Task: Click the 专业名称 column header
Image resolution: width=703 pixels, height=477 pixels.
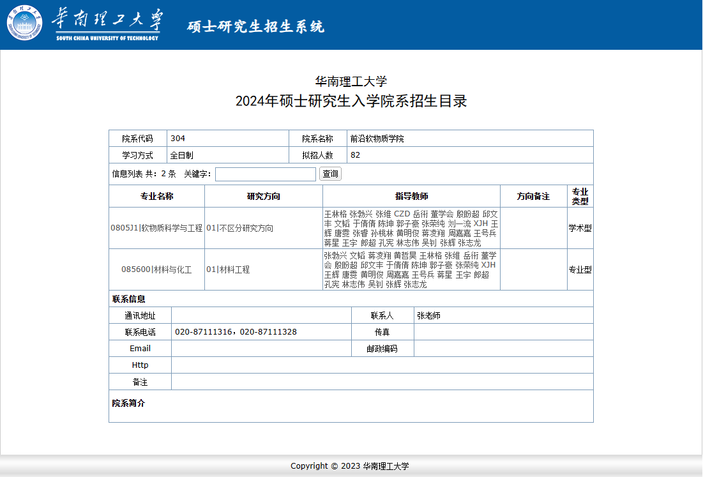Action: coord(156,197)
